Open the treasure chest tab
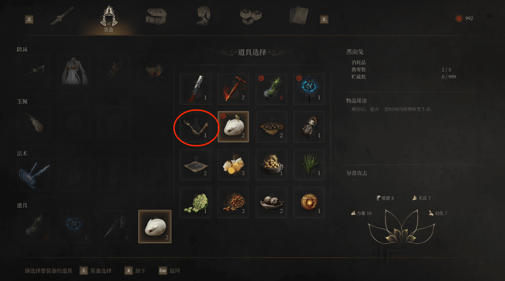The width and height of the screenshot is (505, 281). [x=156, y=16]
